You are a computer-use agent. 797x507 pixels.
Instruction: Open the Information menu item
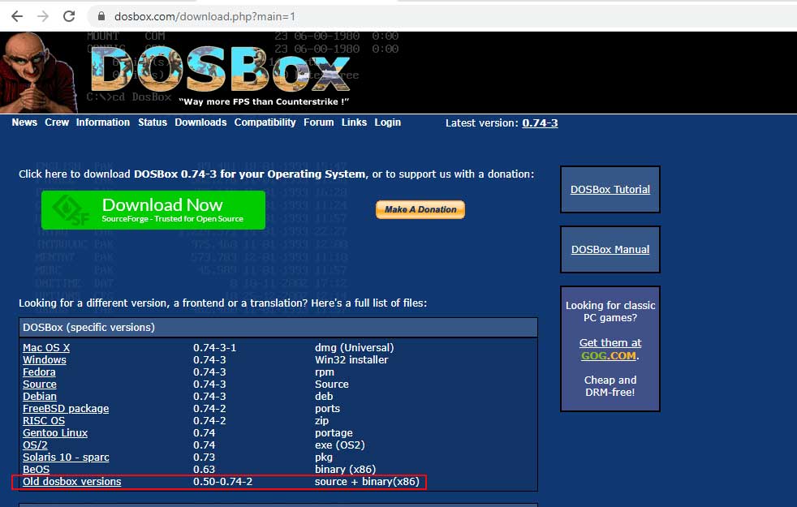pyautogui.click(x=103, y=122)
